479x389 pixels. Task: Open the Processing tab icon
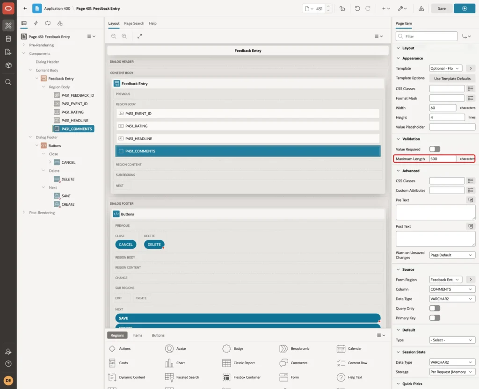(x=48, y=23)
